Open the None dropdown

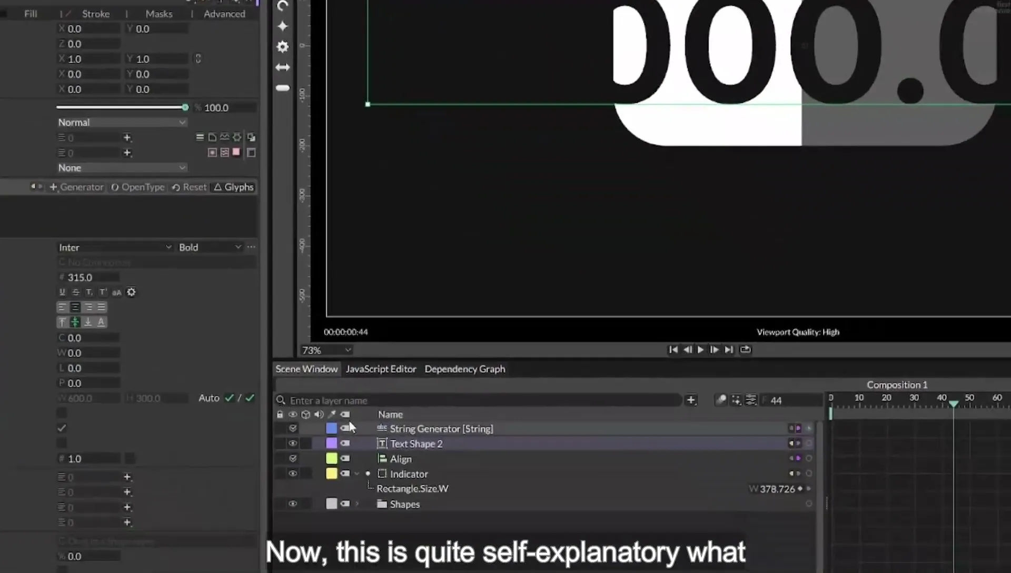(122, 167)
